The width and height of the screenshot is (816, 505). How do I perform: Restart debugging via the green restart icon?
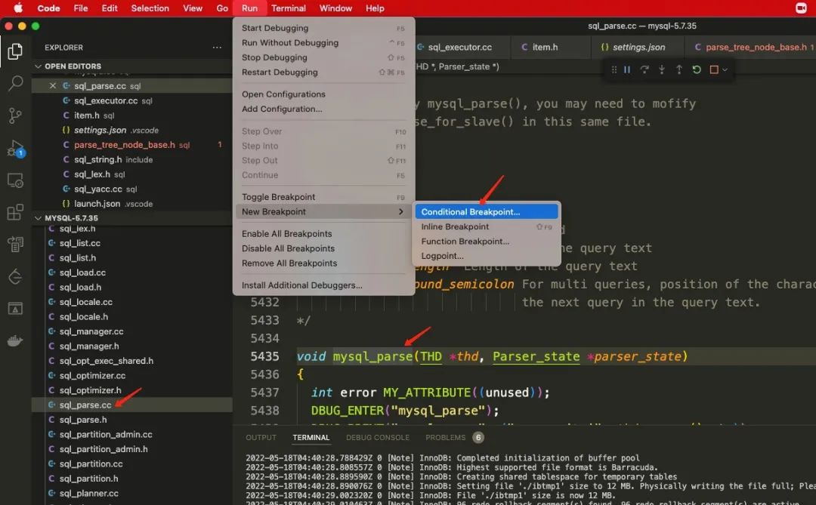[x=697, y=69]
